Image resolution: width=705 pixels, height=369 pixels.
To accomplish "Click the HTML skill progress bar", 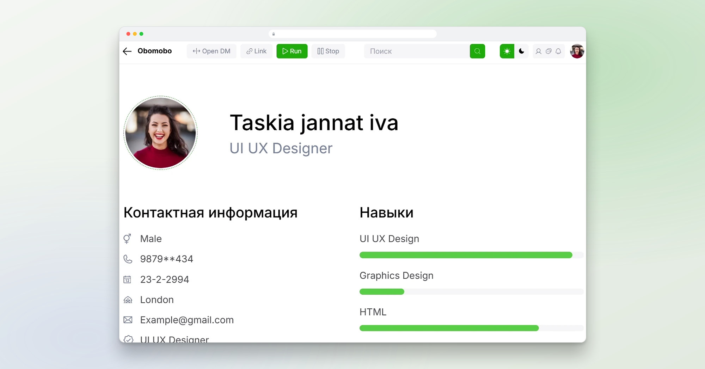I will click(x=471, y=328).
